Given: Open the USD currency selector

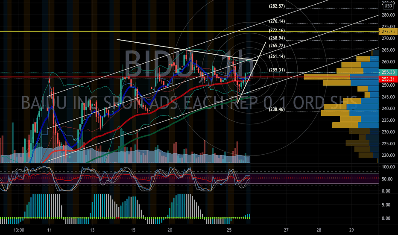Looking at the screenshot, I should click(x=388, y=6).
